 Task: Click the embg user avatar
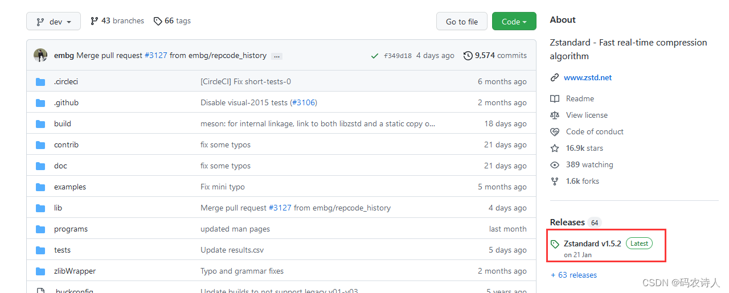pos(40,55)
